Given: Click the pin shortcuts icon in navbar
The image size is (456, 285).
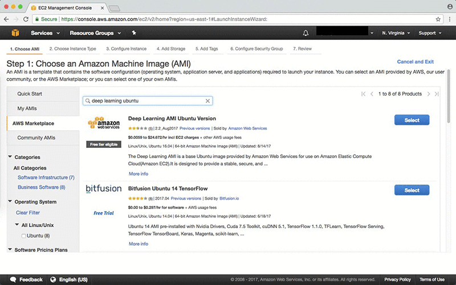Looking at the screenshot, I should pyautogui.click(x=134, y=33).
